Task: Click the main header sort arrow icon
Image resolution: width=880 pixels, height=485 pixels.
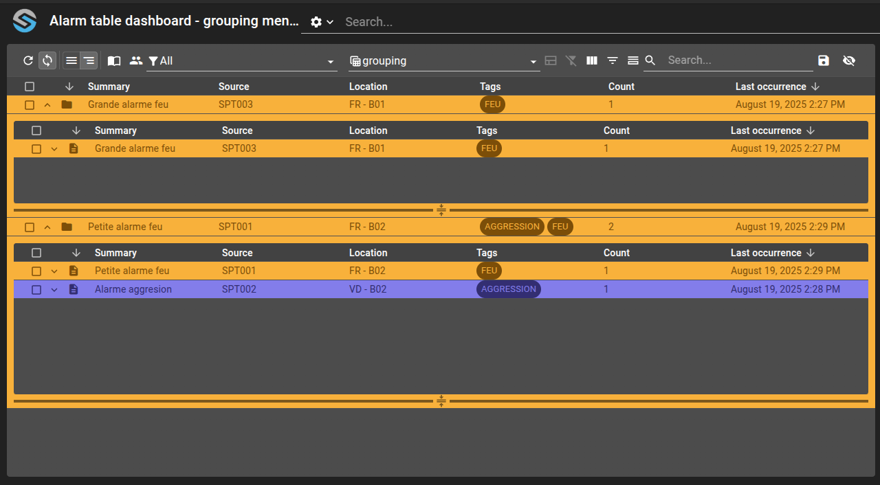Action: point(69,87)
